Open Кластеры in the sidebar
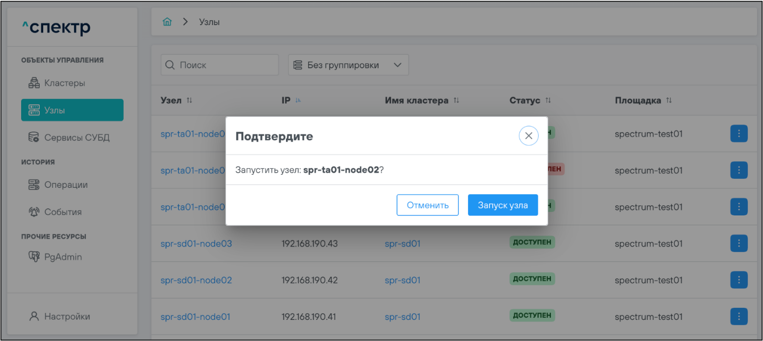763x341 pixels. pyautogui.click(x=64, y=83)
